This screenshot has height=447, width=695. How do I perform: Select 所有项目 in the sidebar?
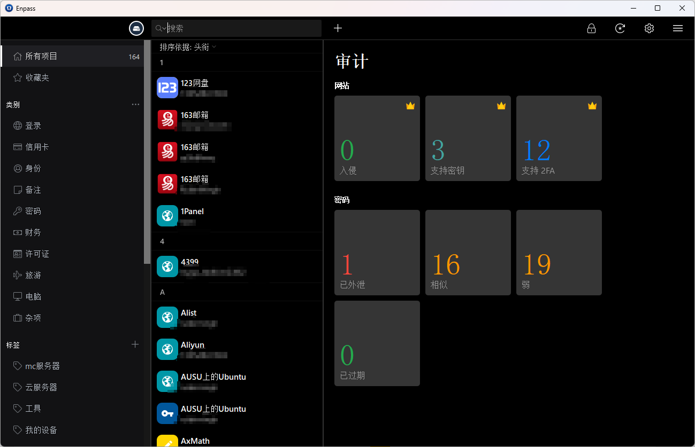41,56
